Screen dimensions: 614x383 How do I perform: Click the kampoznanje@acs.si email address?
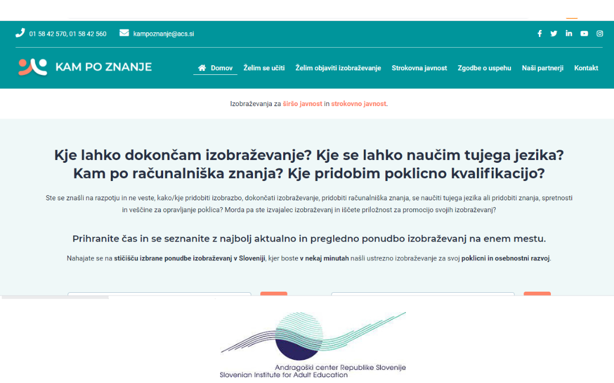(163, 34)
